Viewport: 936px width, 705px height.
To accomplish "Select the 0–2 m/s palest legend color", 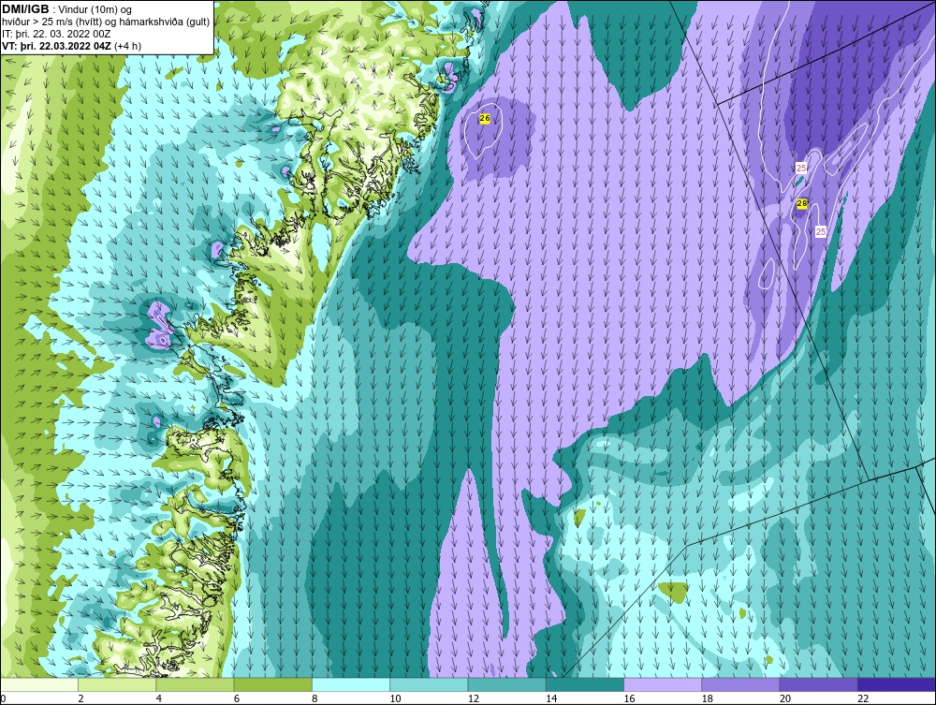I will (39, 684).
